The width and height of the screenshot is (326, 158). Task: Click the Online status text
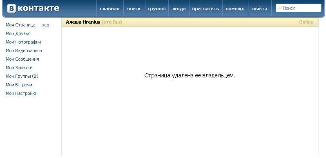(x=306, y=22)
